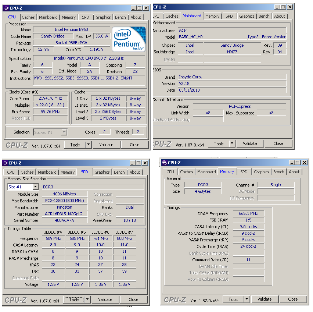This screenshot has height=312, width=313.
Task: Click the Channel # field showing Single
Action: pyautogui.click(x=276, y=185)
